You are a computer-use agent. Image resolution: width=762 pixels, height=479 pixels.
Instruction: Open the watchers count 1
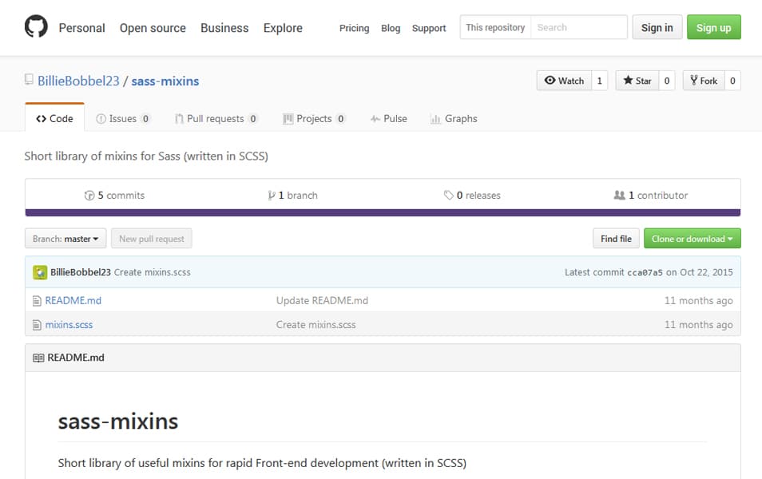(600, 81)
